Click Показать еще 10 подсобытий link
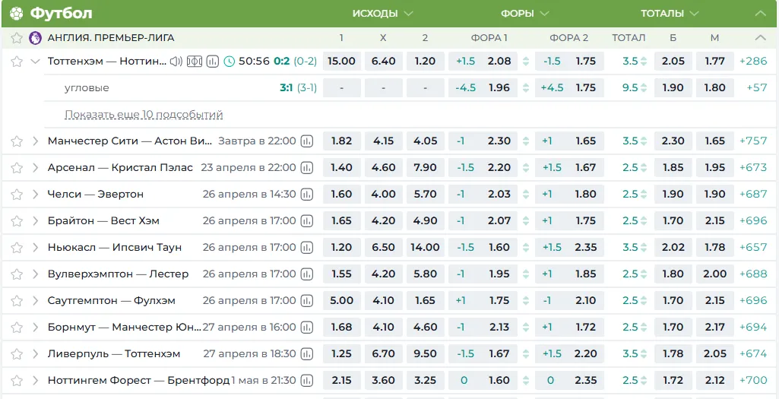This screenshot has height=399, width=779. click(x=144, y=115)
